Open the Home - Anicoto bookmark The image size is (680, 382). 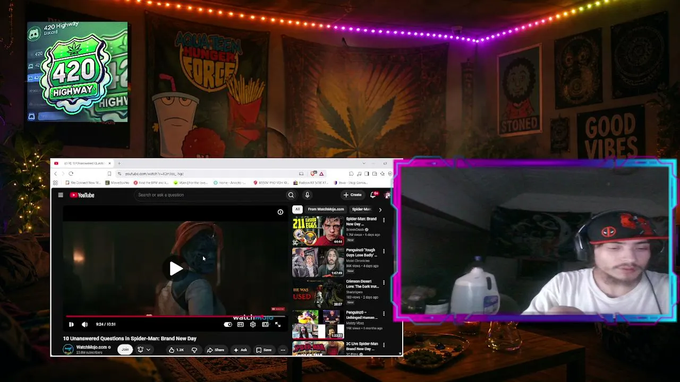(x=229, y=183)
